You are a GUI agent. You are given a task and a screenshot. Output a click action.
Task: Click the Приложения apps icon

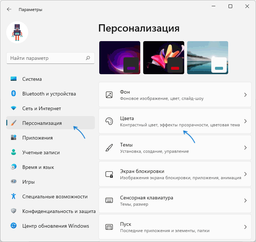pyautogui.click(x=14, y=137)
